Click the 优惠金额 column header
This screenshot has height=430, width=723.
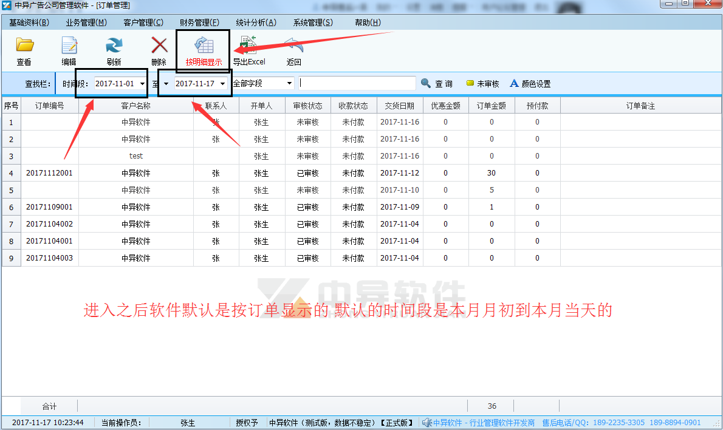click(x=445, y=106)
